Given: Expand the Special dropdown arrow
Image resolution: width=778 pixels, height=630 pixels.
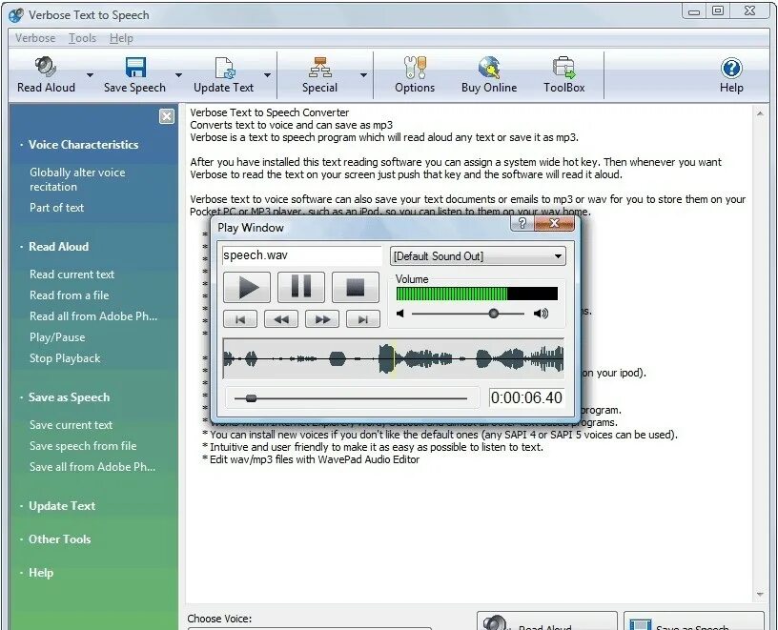Looking at the screenshot, I should coord(363,75).
